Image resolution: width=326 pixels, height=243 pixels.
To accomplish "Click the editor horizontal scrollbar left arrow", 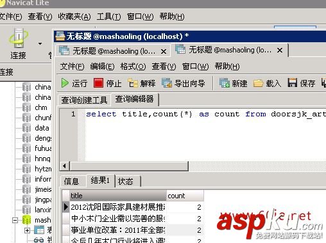I will 64,166.
